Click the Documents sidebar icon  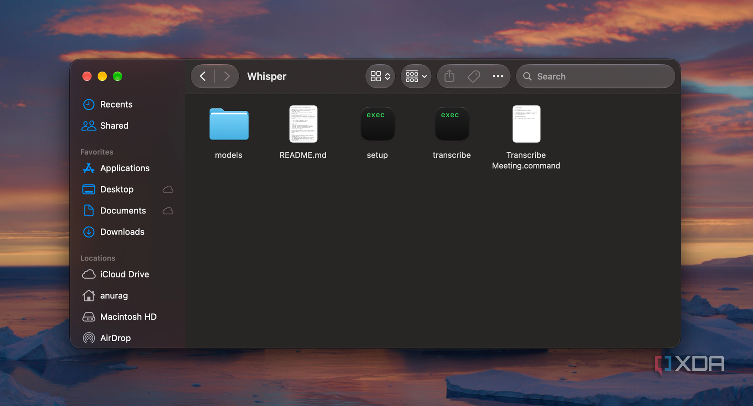(89, 210)
